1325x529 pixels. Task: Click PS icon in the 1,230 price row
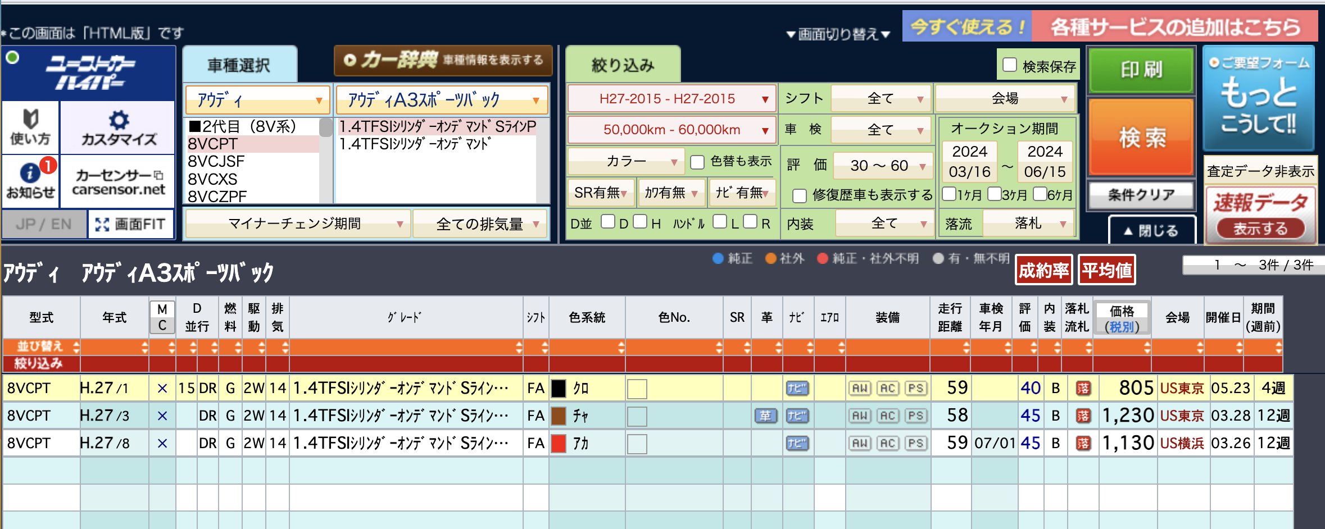click(915, 416)
